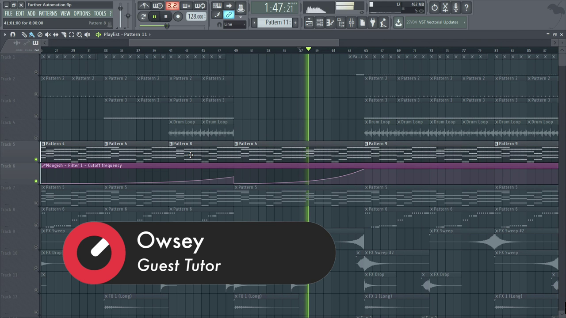Image resolution: width=566 pixels, height=318 pixels.
Task: Select the Zoom tool in playlist toolbar
Action: [x=79, y=34]
